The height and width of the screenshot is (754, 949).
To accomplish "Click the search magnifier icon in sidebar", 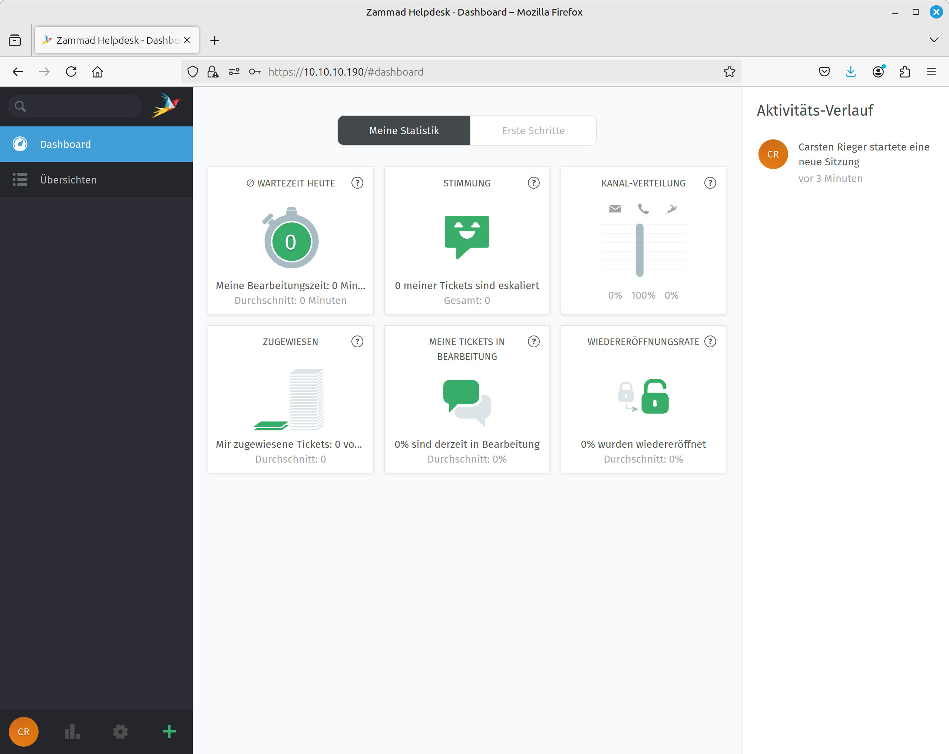I will pyautogui.click(x=20, y=106).
